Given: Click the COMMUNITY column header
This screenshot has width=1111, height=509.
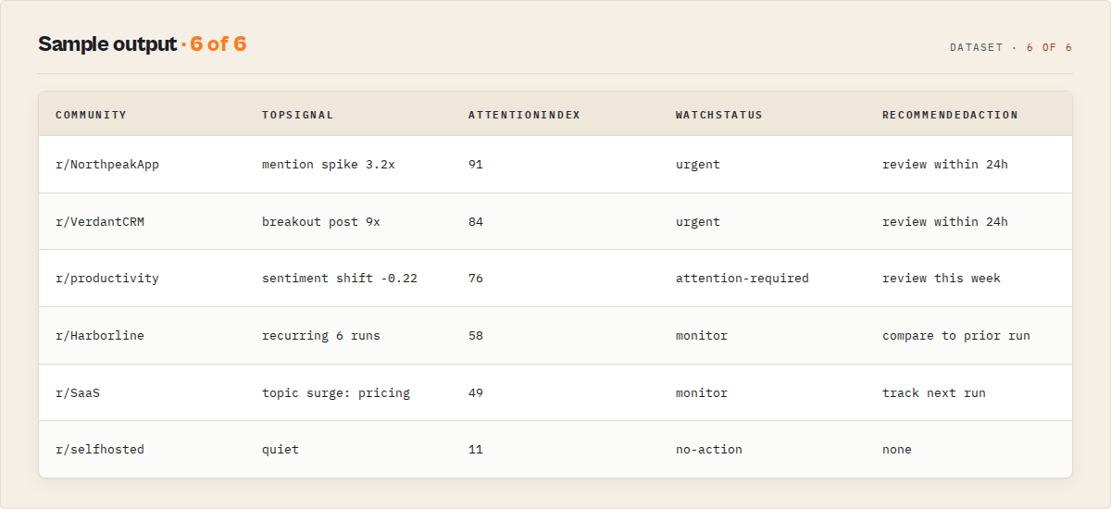Looking at the screenshot, I should click(x=91, y=115).
